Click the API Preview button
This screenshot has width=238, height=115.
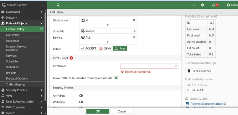coord(197,85)
